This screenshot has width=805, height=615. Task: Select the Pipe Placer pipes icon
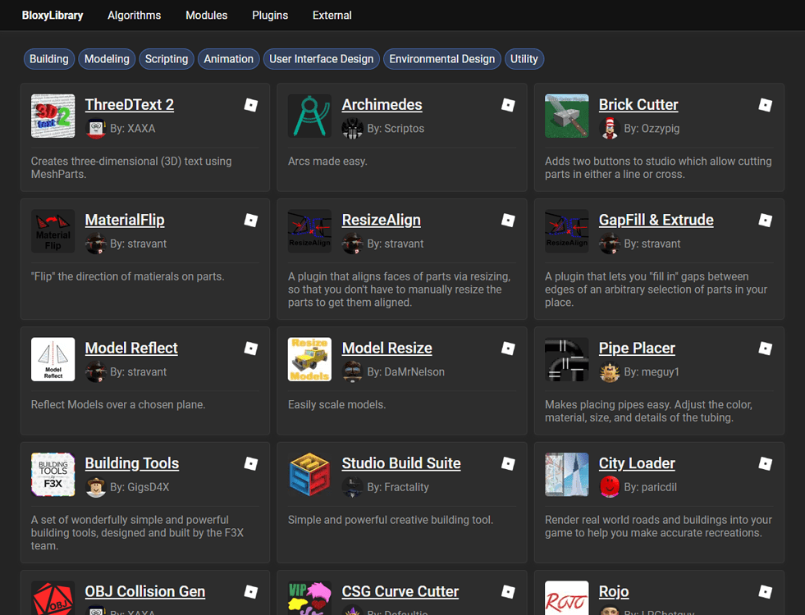566,359
